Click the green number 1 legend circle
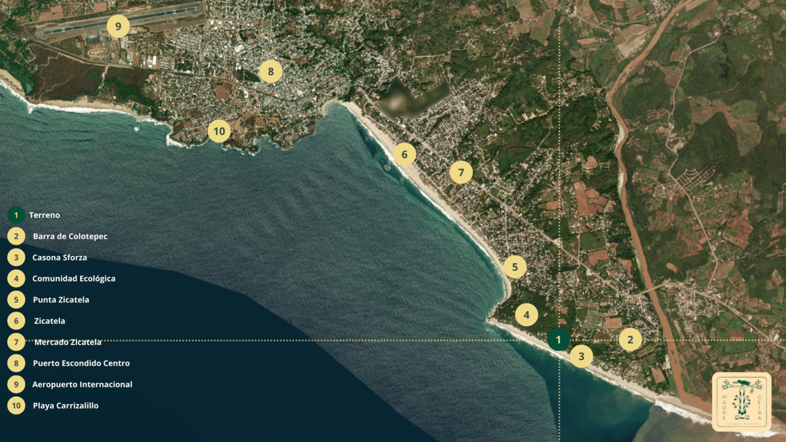 (x=16, y=215)
